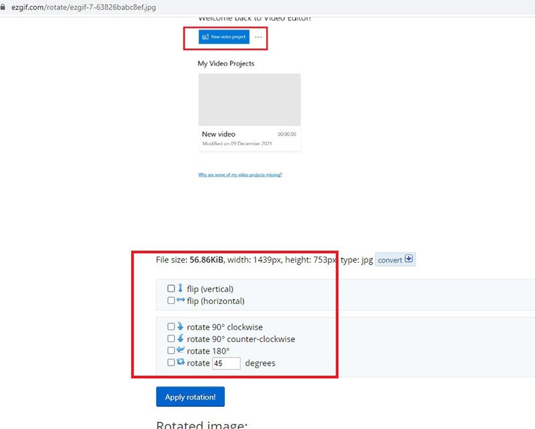Click the browser address bar URL

pos(84,7)
